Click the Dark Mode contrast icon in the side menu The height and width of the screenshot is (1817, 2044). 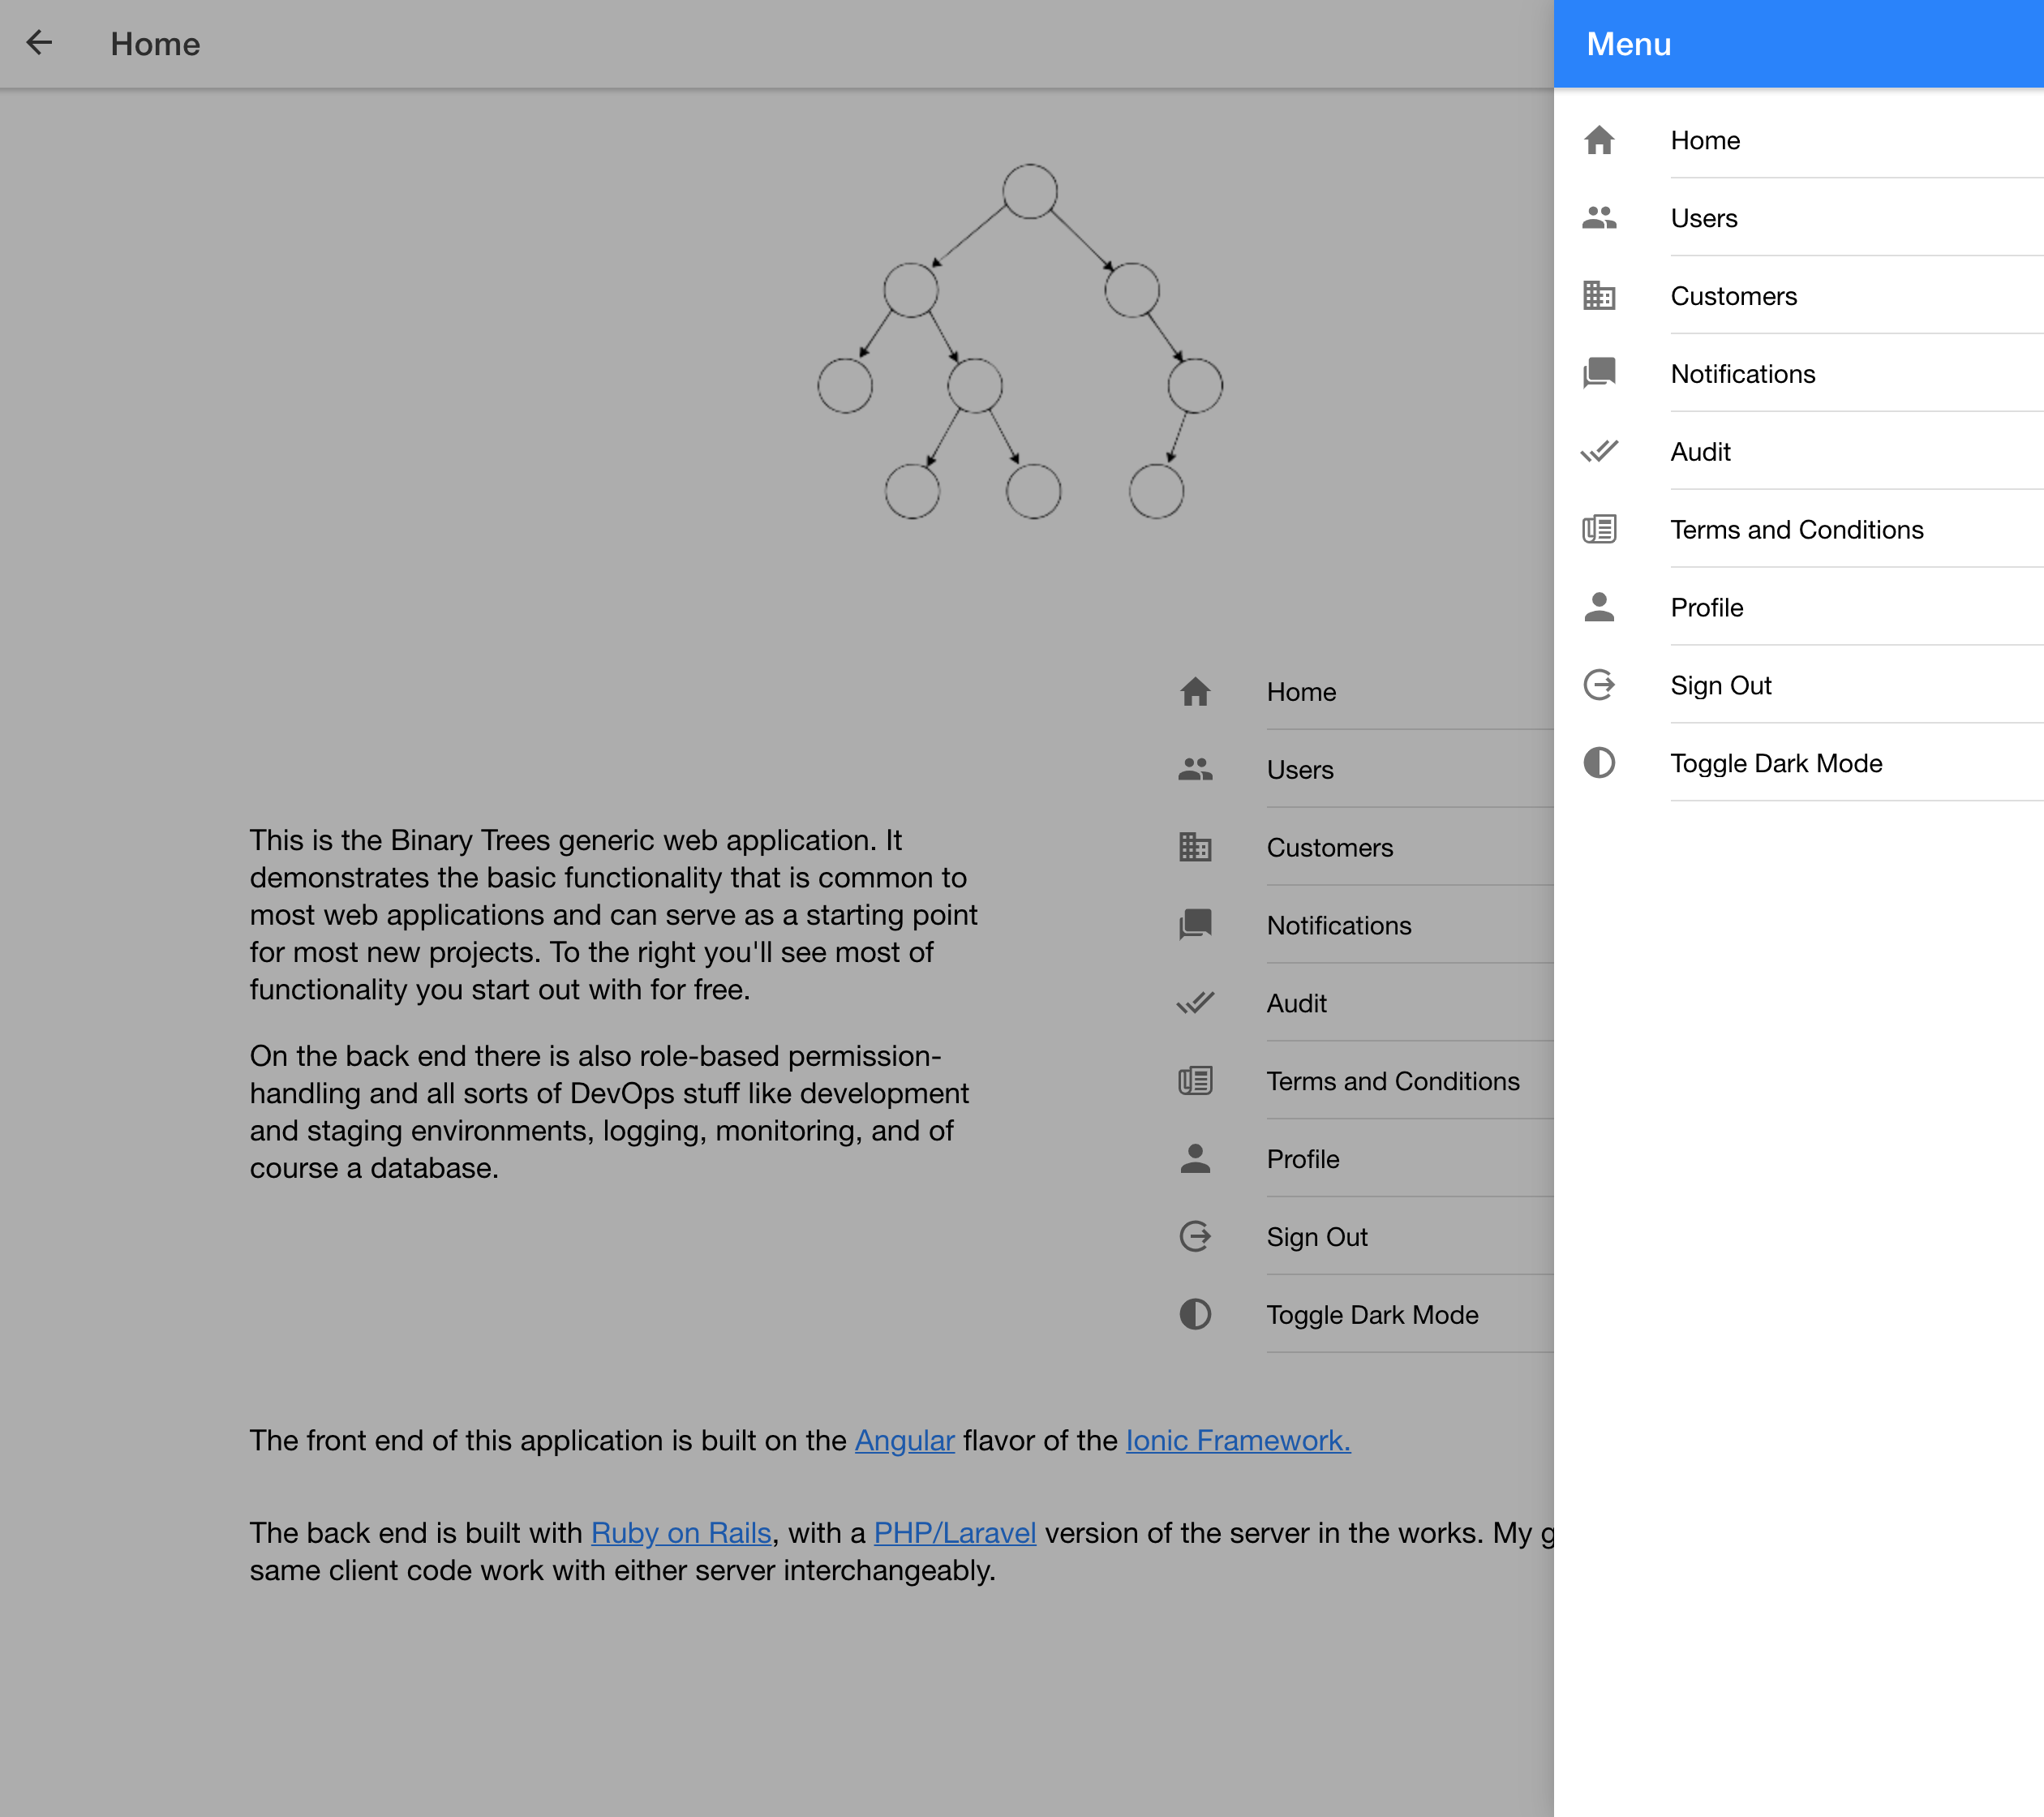click(1599, 763)
